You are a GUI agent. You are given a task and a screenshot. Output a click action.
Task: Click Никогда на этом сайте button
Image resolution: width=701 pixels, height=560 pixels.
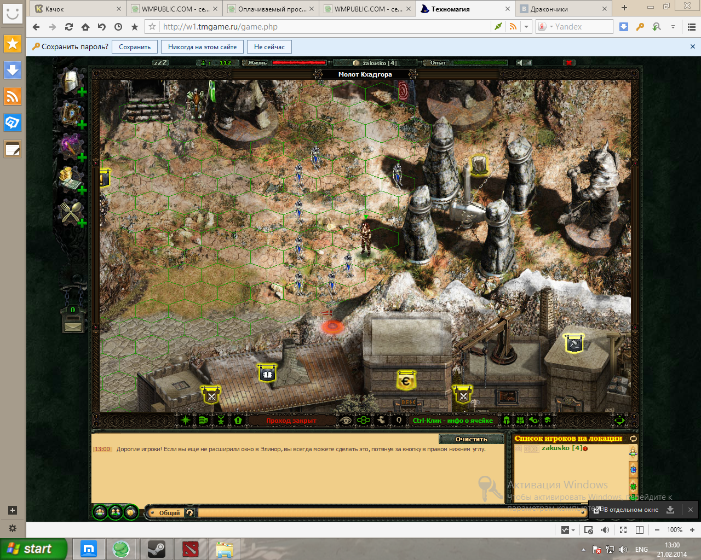click(203, 47)
